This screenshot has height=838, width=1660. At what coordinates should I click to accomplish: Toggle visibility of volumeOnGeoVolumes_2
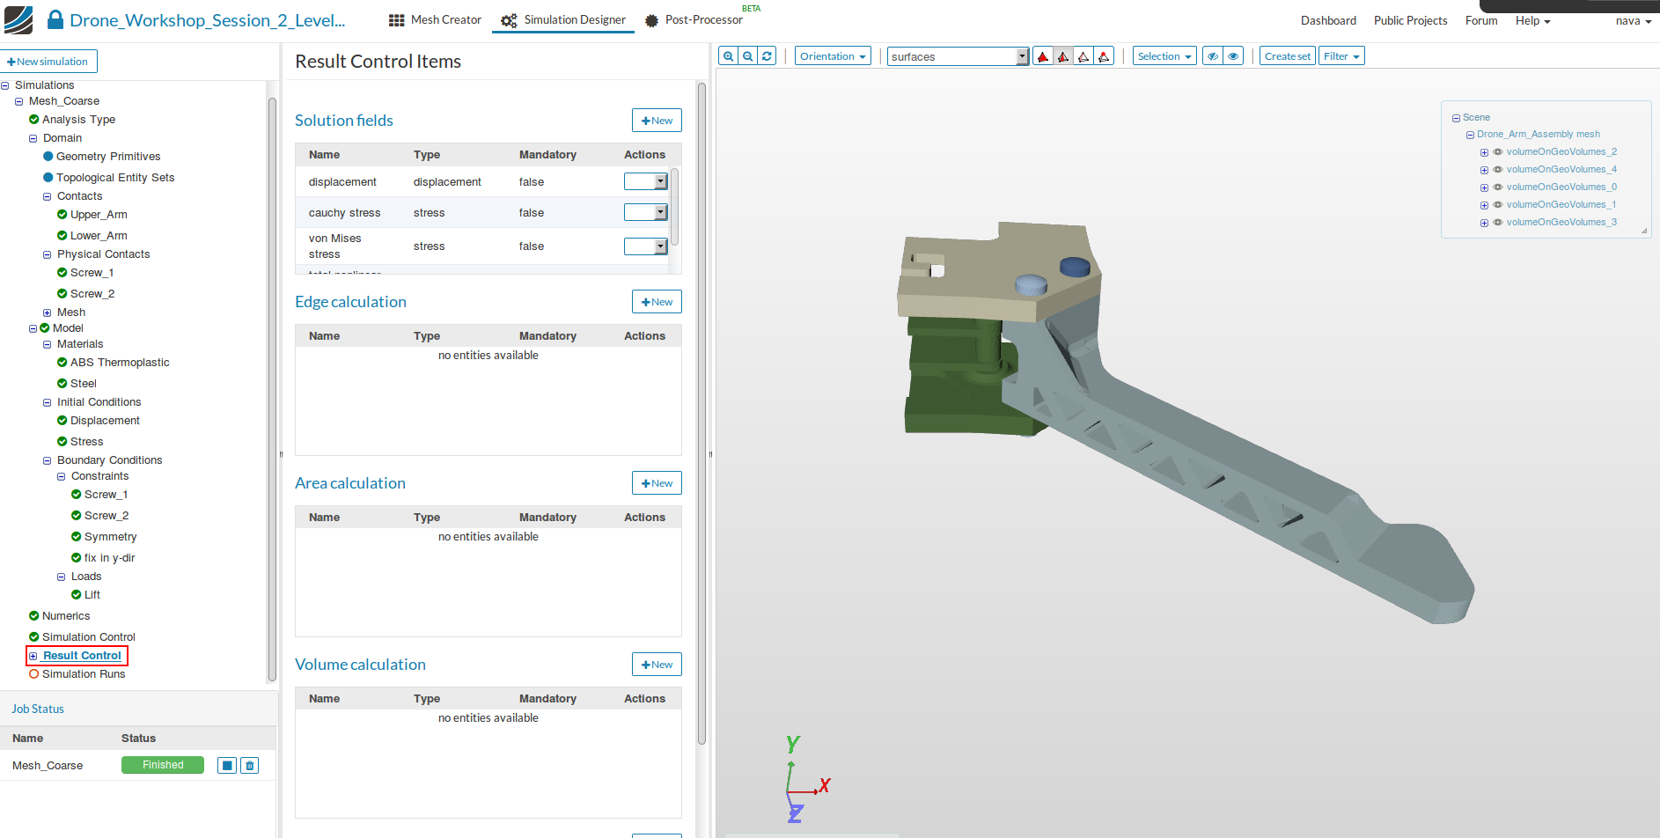tap(1498, 152)
